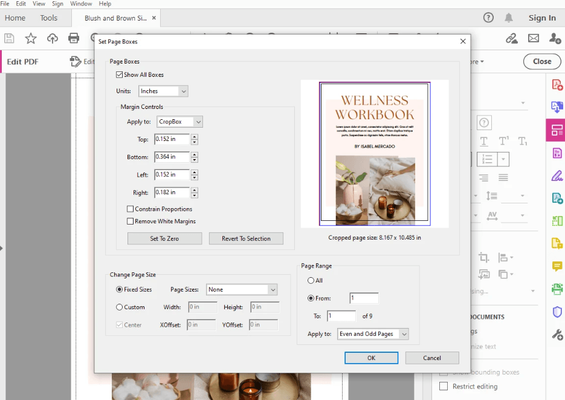Click the Set To Zero button
565x400 pixels.
164,238
